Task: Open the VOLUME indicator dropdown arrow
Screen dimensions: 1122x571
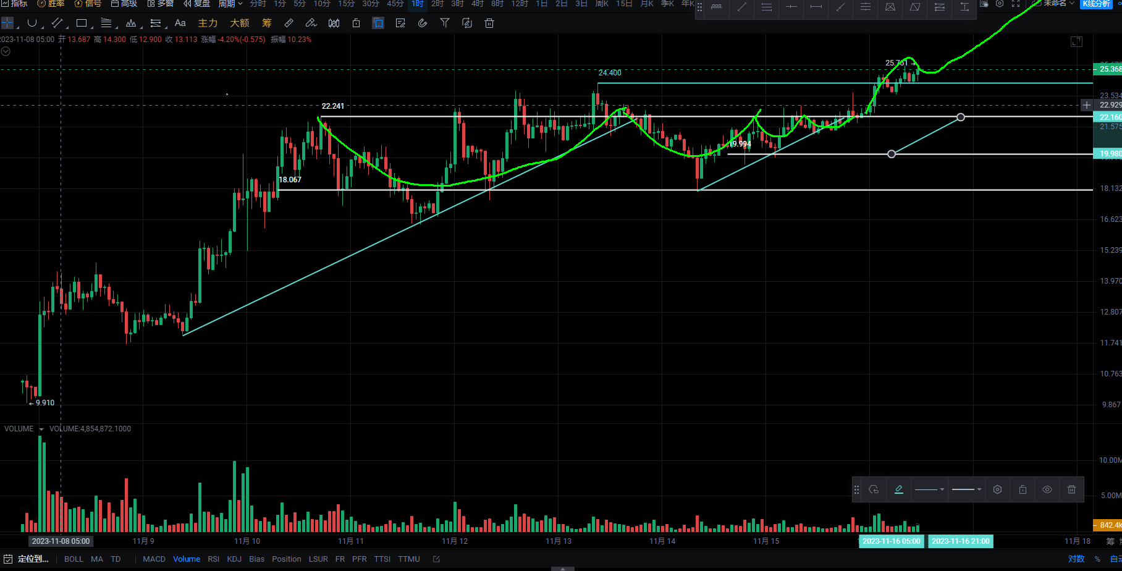Action: click(41, 429)
